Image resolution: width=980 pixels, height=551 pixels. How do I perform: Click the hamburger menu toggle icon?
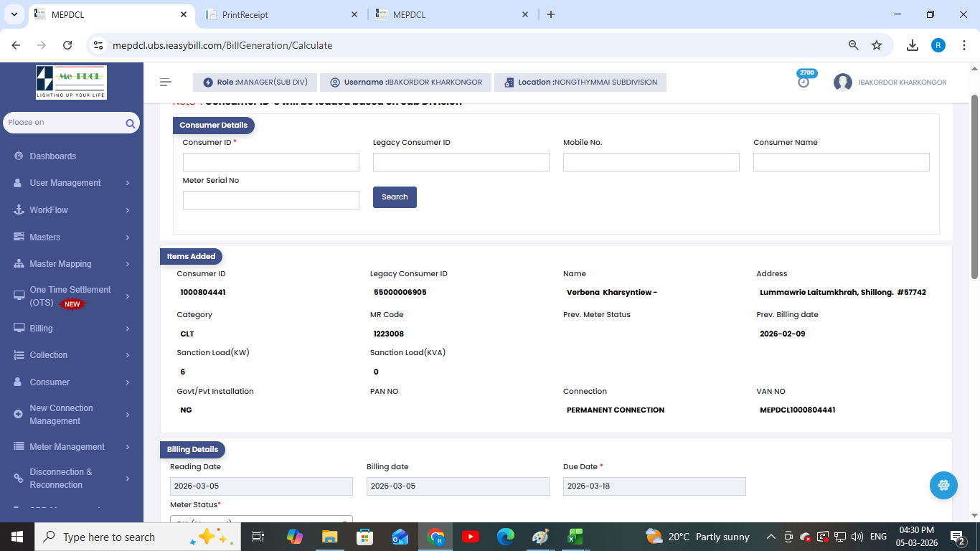point(166,83)
